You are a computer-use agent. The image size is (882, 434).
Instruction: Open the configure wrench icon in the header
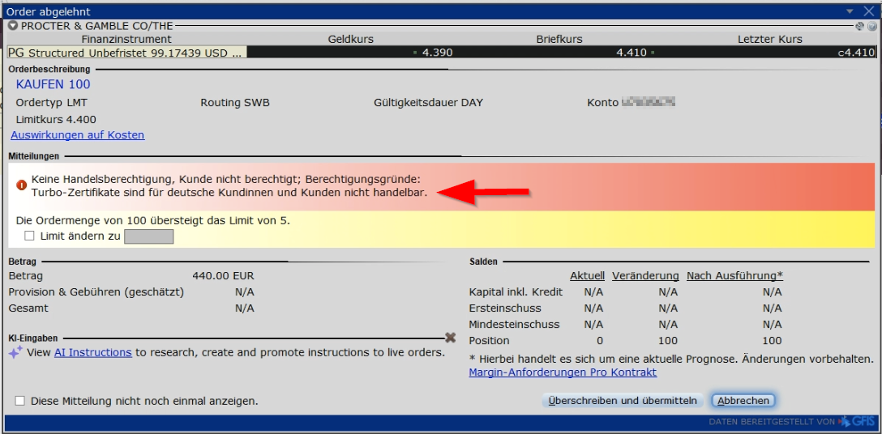(859, 26)
